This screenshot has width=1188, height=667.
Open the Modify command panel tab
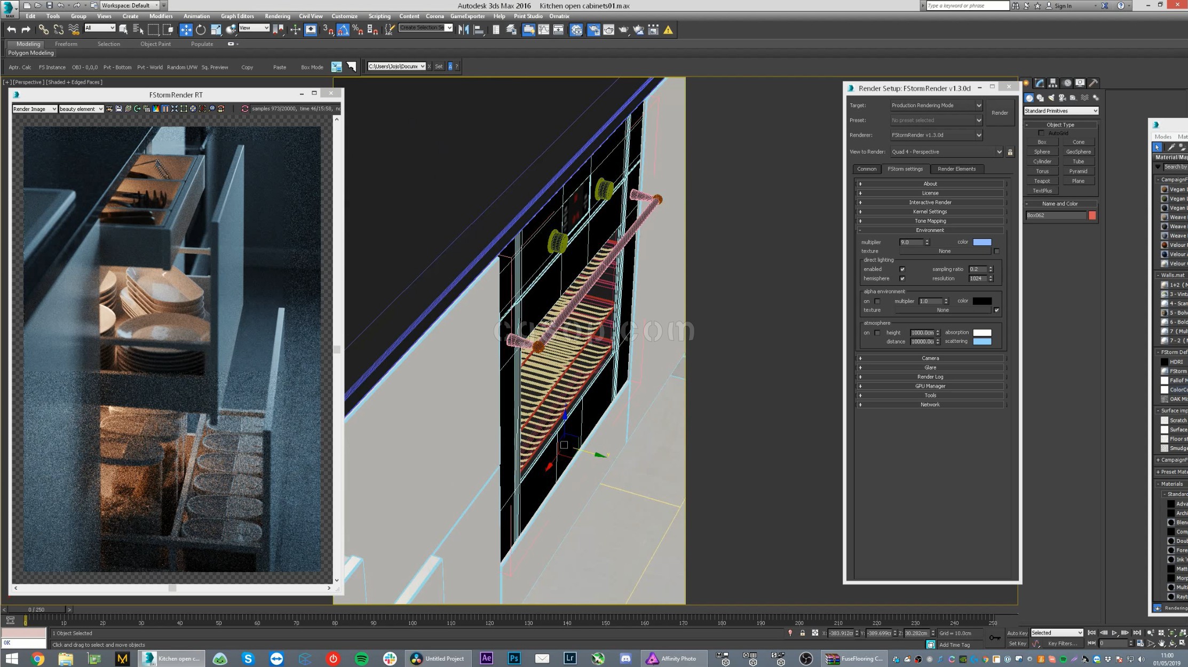(x=1039, y=83)
